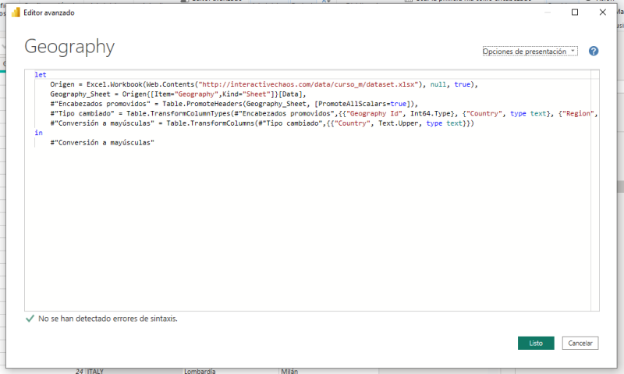624x374 pixels.
Task: Expand the Opciones de presentación dropdown
Action: pos(530,52)
